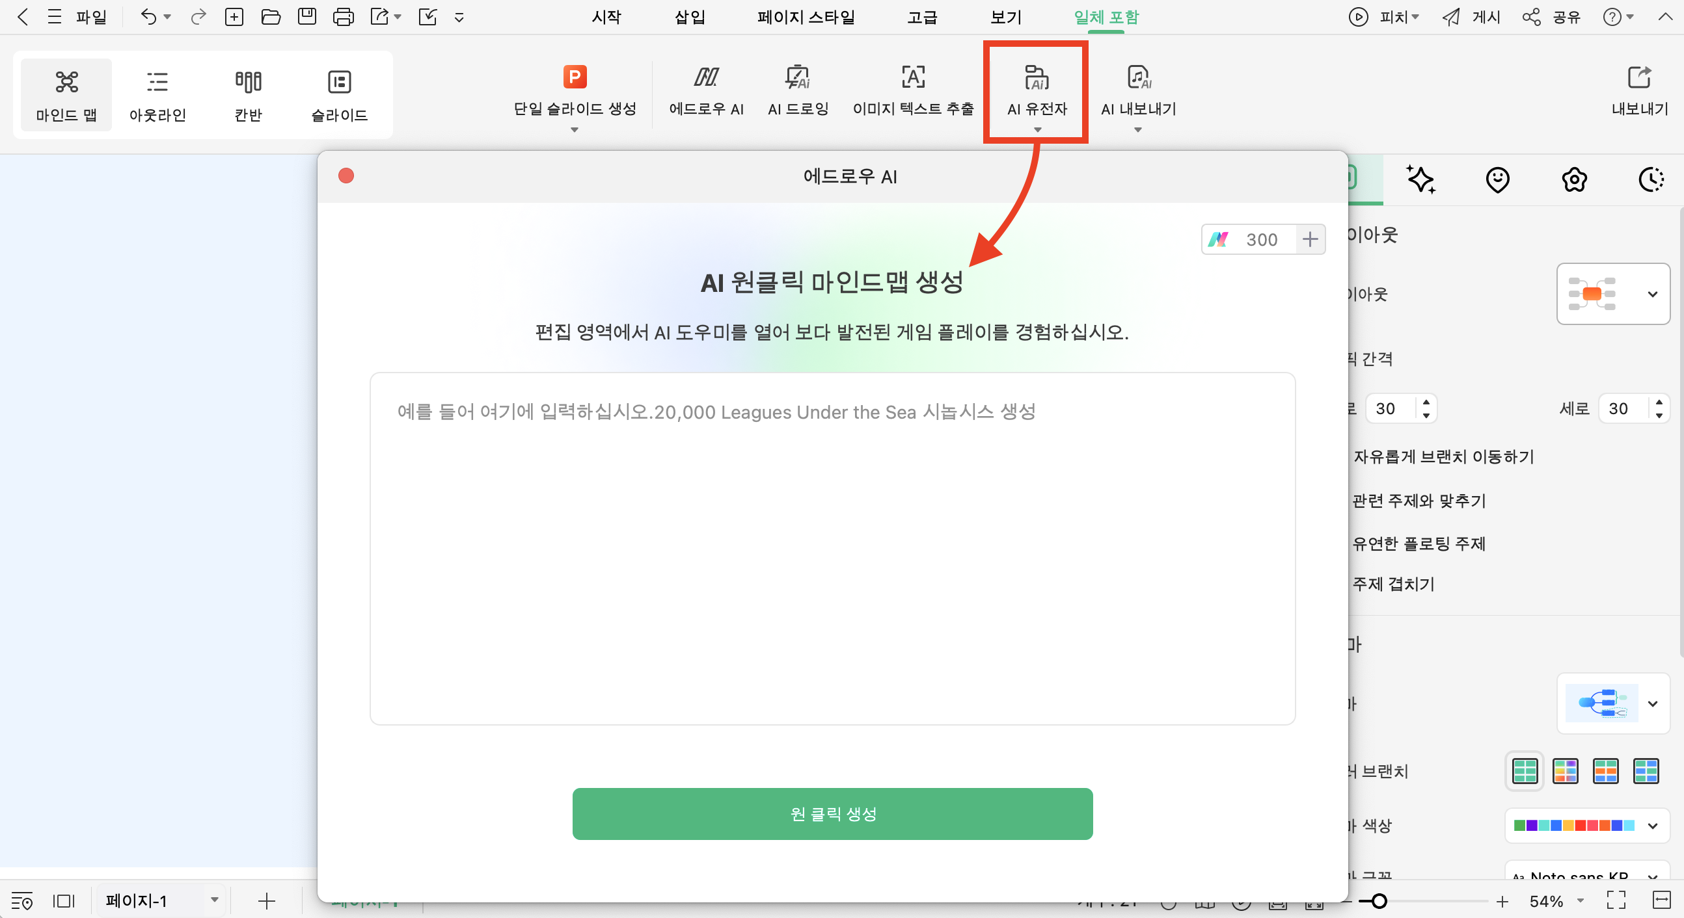Expand the undo history dropdown arrow
The height and width of the screenshot is (918, 1684).
167,17
